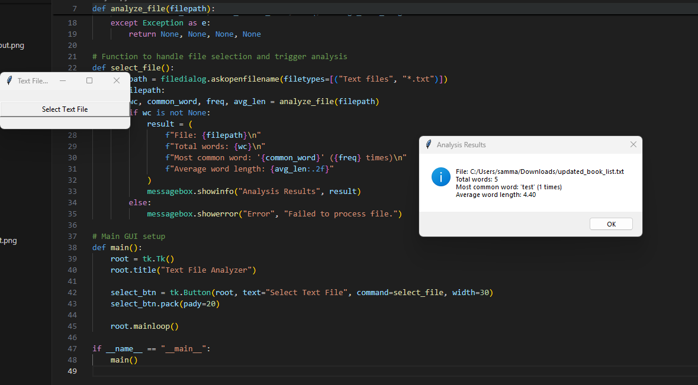Click the 'main()' call on line 48
698x385 pixels.
click(124, 360)
